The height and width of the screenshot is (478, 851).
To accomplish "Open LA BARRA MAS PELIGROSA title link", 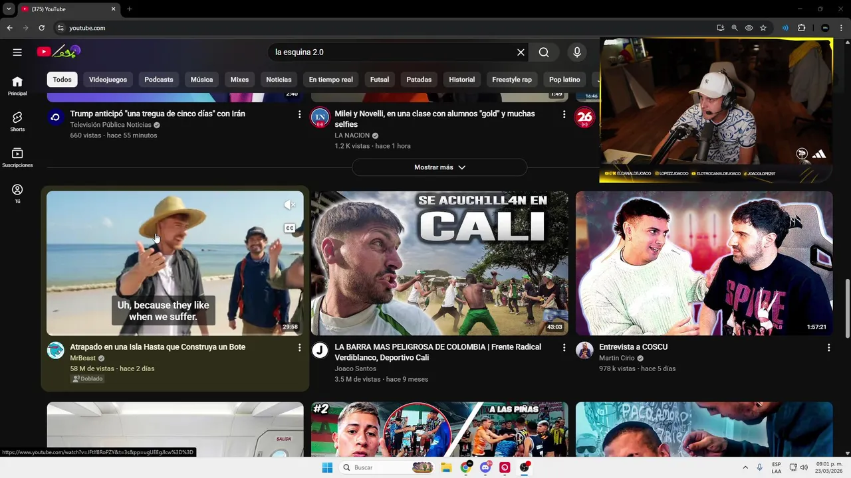I will (438, 352).
